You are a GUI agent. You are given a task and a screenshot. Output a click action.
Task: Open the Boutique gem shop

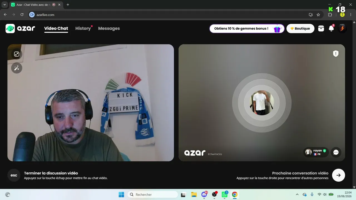300,28
